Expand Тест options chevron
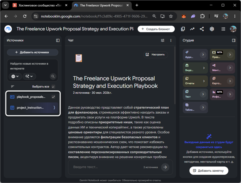Image resolution: width=241 pixels, height=183 pixels. tap(203, 94)
